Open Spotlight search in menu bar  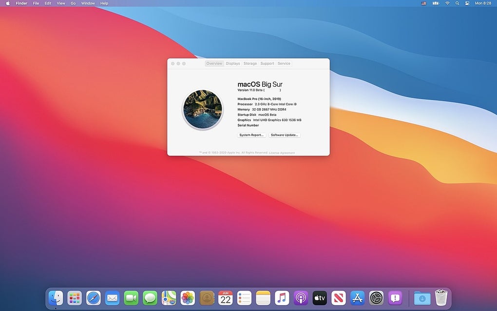[x=457, y=3]
